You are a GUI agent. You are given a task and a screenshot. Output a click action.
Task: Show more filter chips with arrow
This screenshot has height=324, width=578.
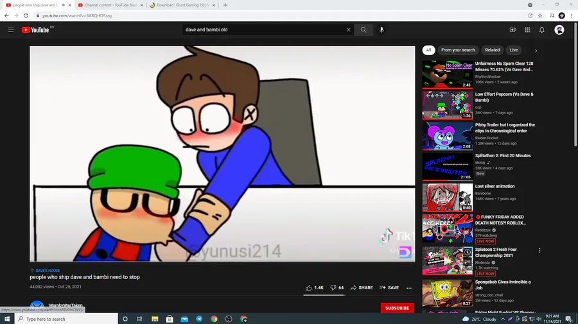(536, 51)
